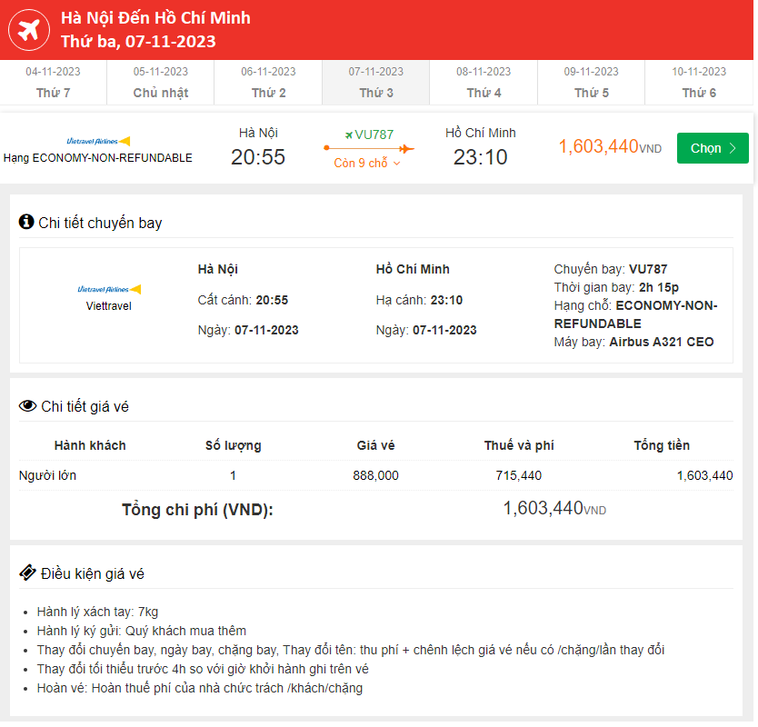This screenshot has width=758, height=727.
Task: Click Vietravel logo in flight details panel
Action: (109, 289)
